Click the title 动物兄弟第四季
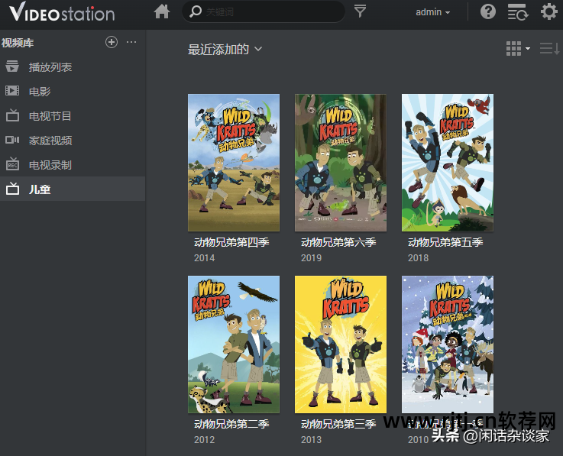 coord(231,242)
